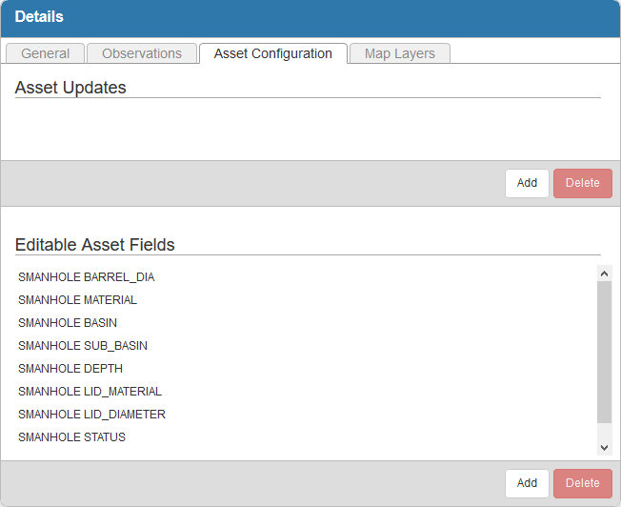Image resolution: width=621 pixels, height=507 pixels.
Task: Click SMANHOLE LID_DIAMETER in field list
Action: pyautogui.click(x=91, y=415)
